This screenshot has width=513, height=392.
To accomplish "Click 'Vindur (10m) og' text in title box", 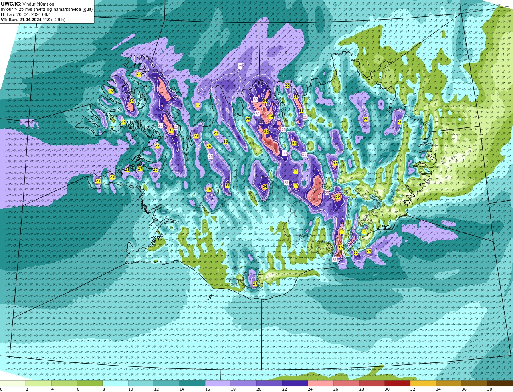I will (x=38, y=4).
